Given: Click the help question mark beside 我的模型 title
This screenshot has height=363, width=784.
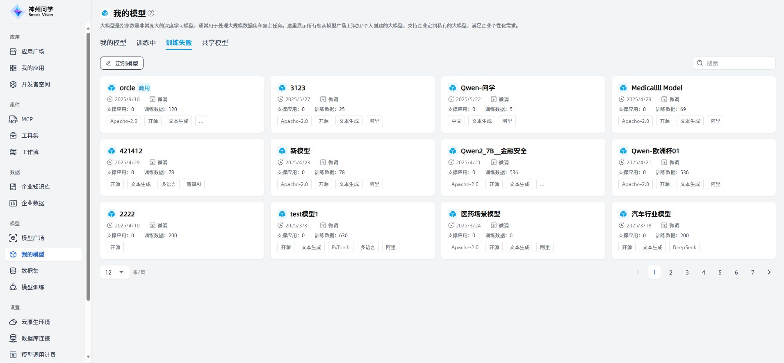Looking at the screenshot, I should [x=151, y=13].
